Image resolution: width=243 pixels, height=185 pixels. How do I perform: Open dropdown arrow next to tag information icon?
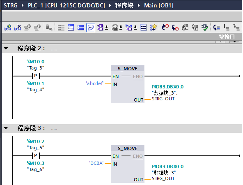point(121,28)
